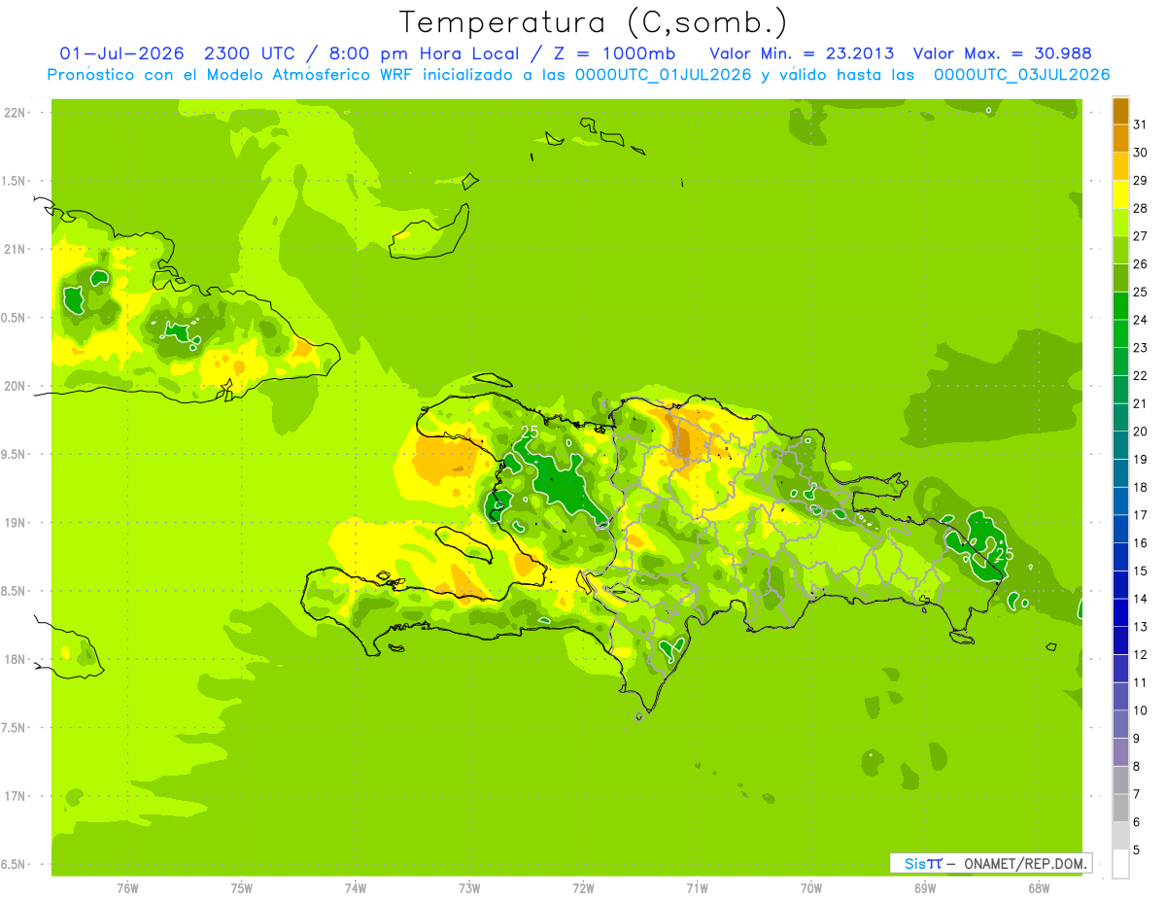
Task: Click the "75W" longitude label
Action: [x=242, y=887]
